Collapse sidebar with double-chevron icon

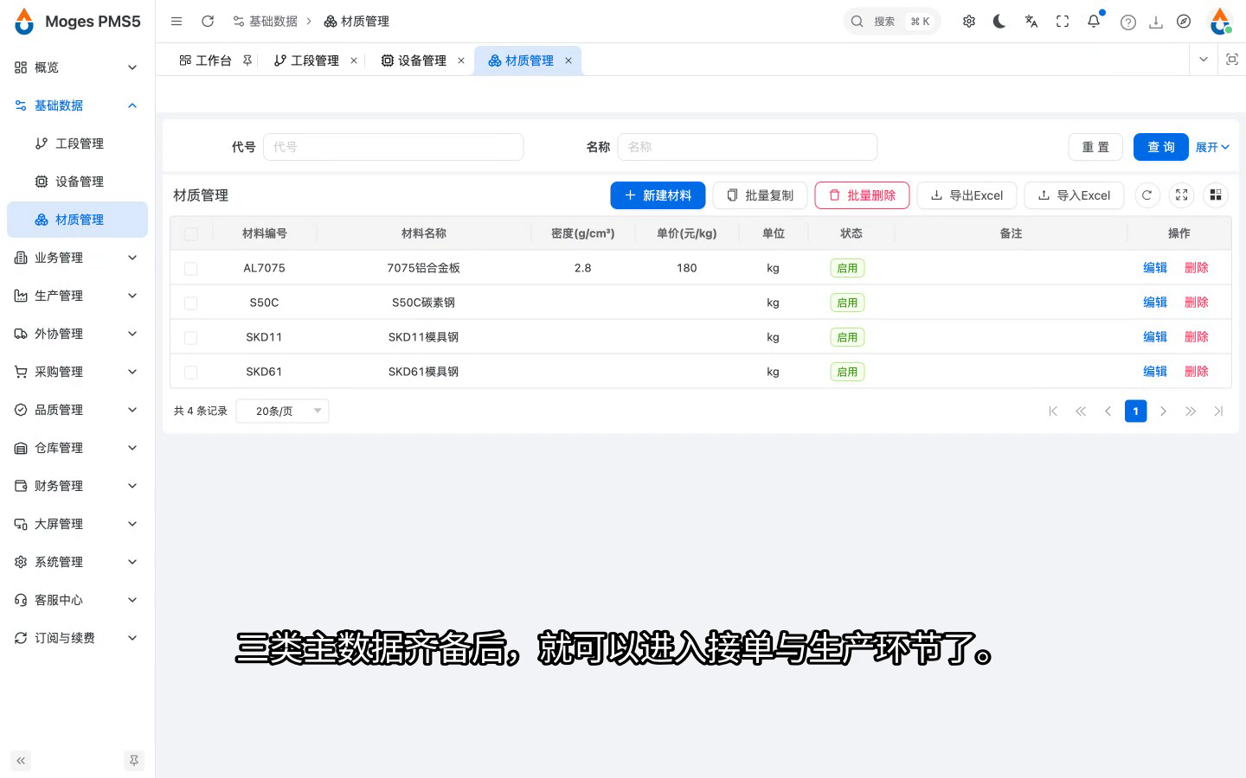coord(21,761)
